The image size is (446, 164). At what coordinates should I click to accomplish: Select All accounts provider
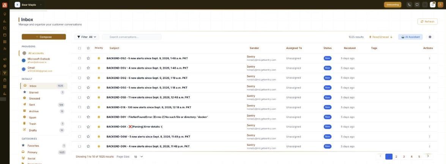coord(44,53)
